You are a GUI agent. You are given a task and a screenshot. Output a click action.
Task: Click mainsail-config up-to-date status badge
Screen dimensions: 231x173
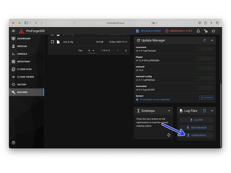[206, 78]
